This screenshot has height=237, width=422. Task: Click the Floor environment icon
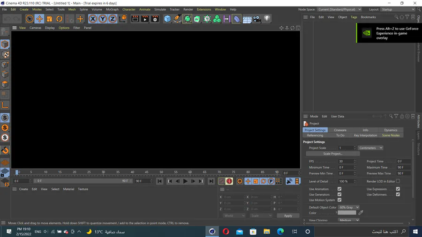[x=247, y=19]
